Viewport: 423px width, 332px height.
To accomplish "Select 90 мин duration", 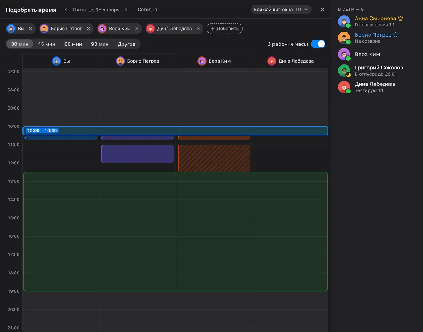I will pyautogui.click(x=100, y=44).
